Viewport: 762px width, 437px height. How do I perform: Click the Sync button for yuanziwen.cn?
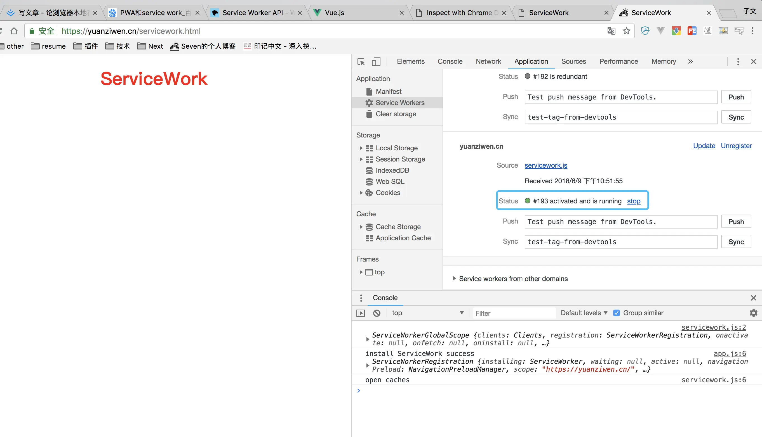(736, 242)
